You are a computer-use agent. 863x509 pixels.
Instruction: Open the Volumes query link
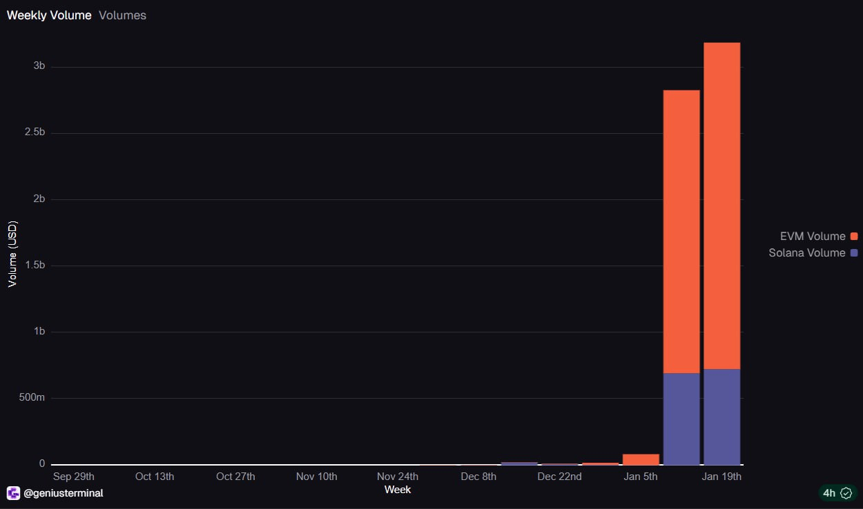click(x=122, y=15)
